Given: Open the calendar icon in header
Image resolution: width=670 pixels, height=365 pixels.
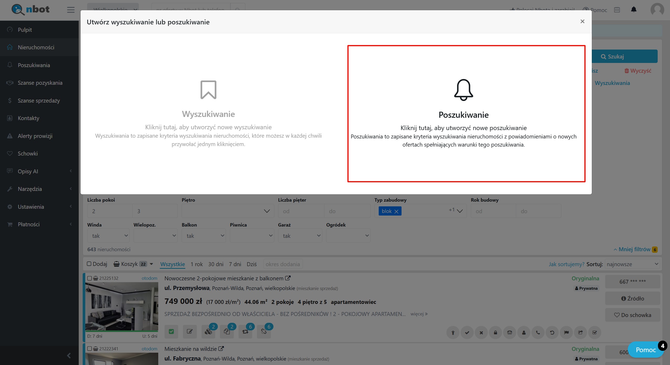Looking at the screenshot, I should (617, 10).
